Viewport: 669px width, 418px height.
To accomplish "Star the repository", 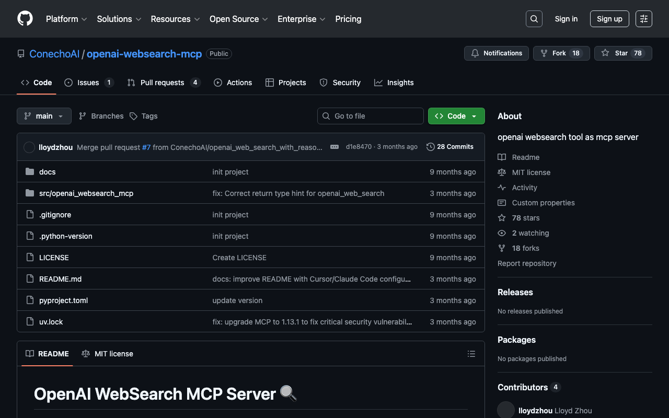I will (622, 53).
